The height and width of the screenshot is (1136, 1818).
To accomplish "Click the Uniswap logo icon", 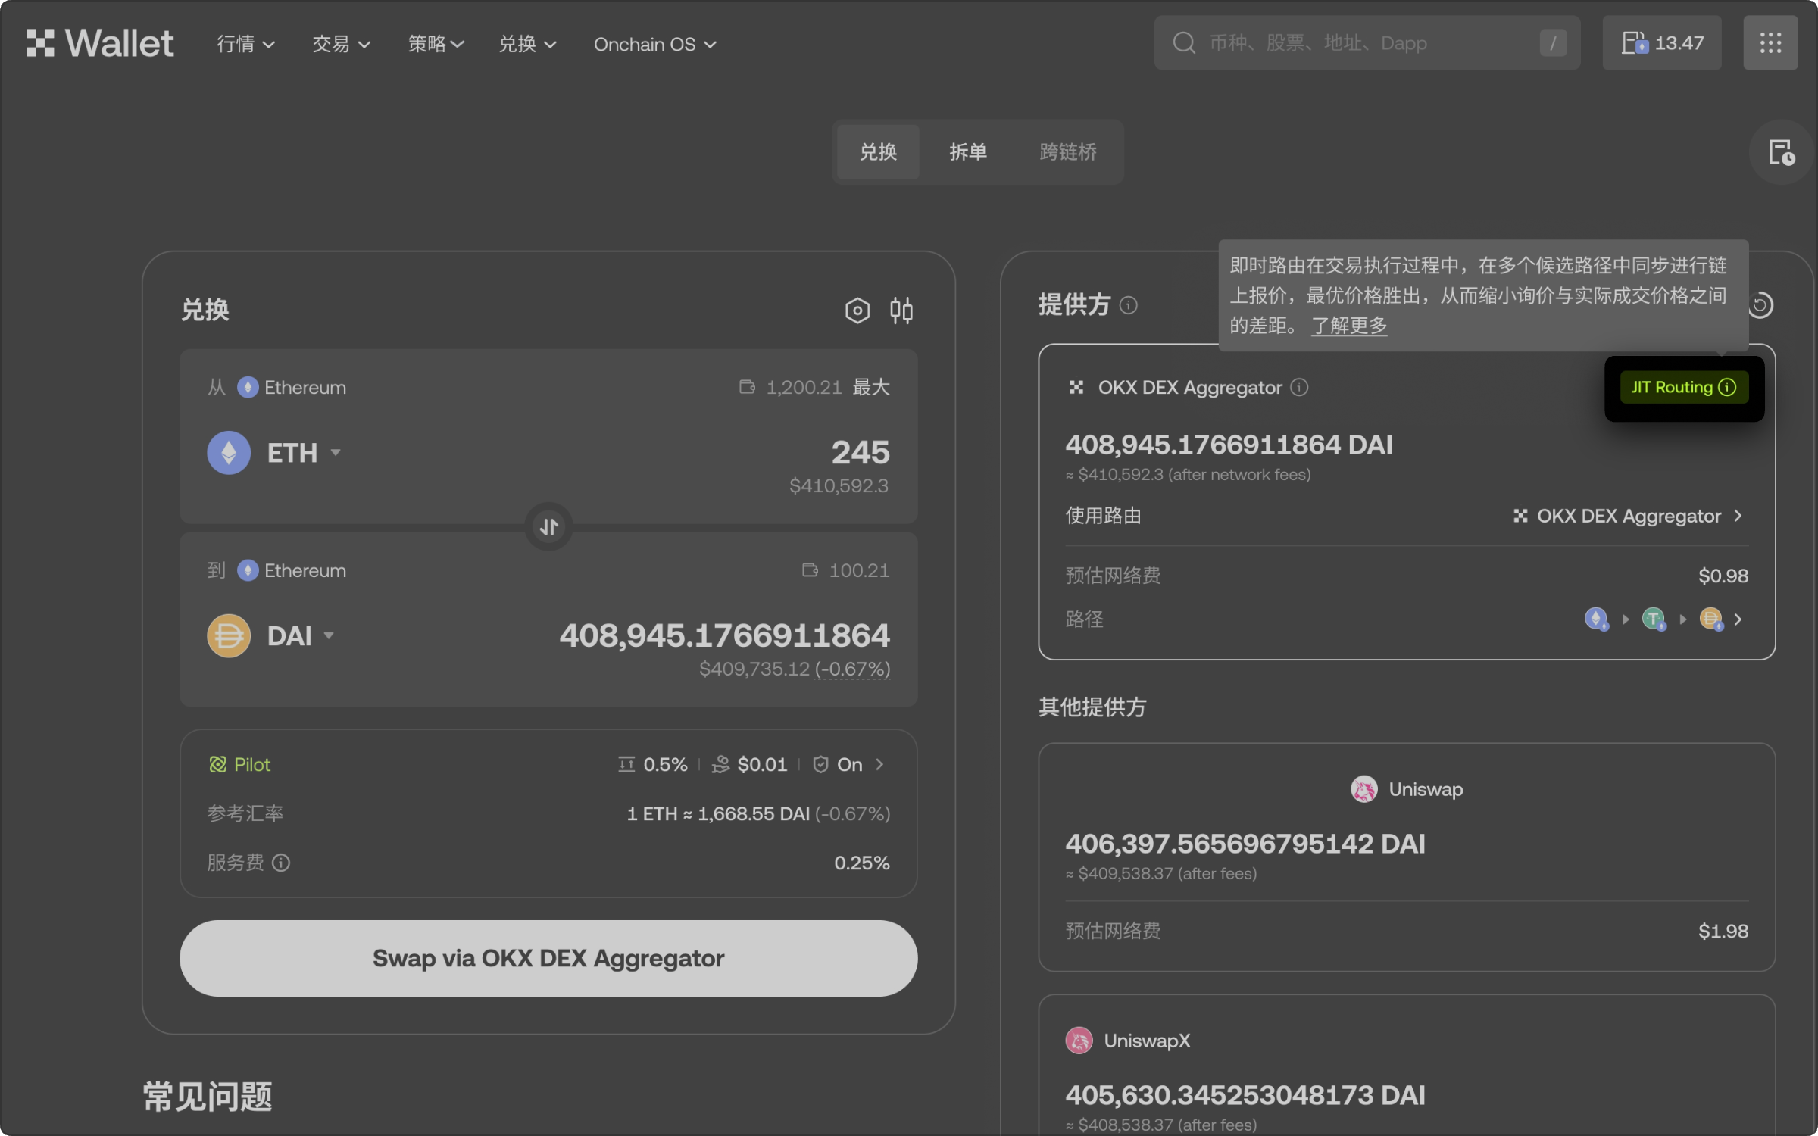I will (x=1363, y=789).
